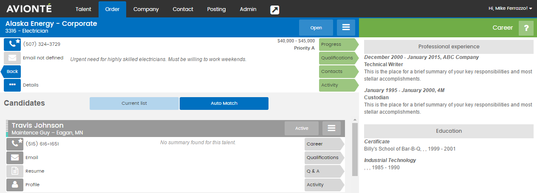Switch to Auto Match candidates

224,103
